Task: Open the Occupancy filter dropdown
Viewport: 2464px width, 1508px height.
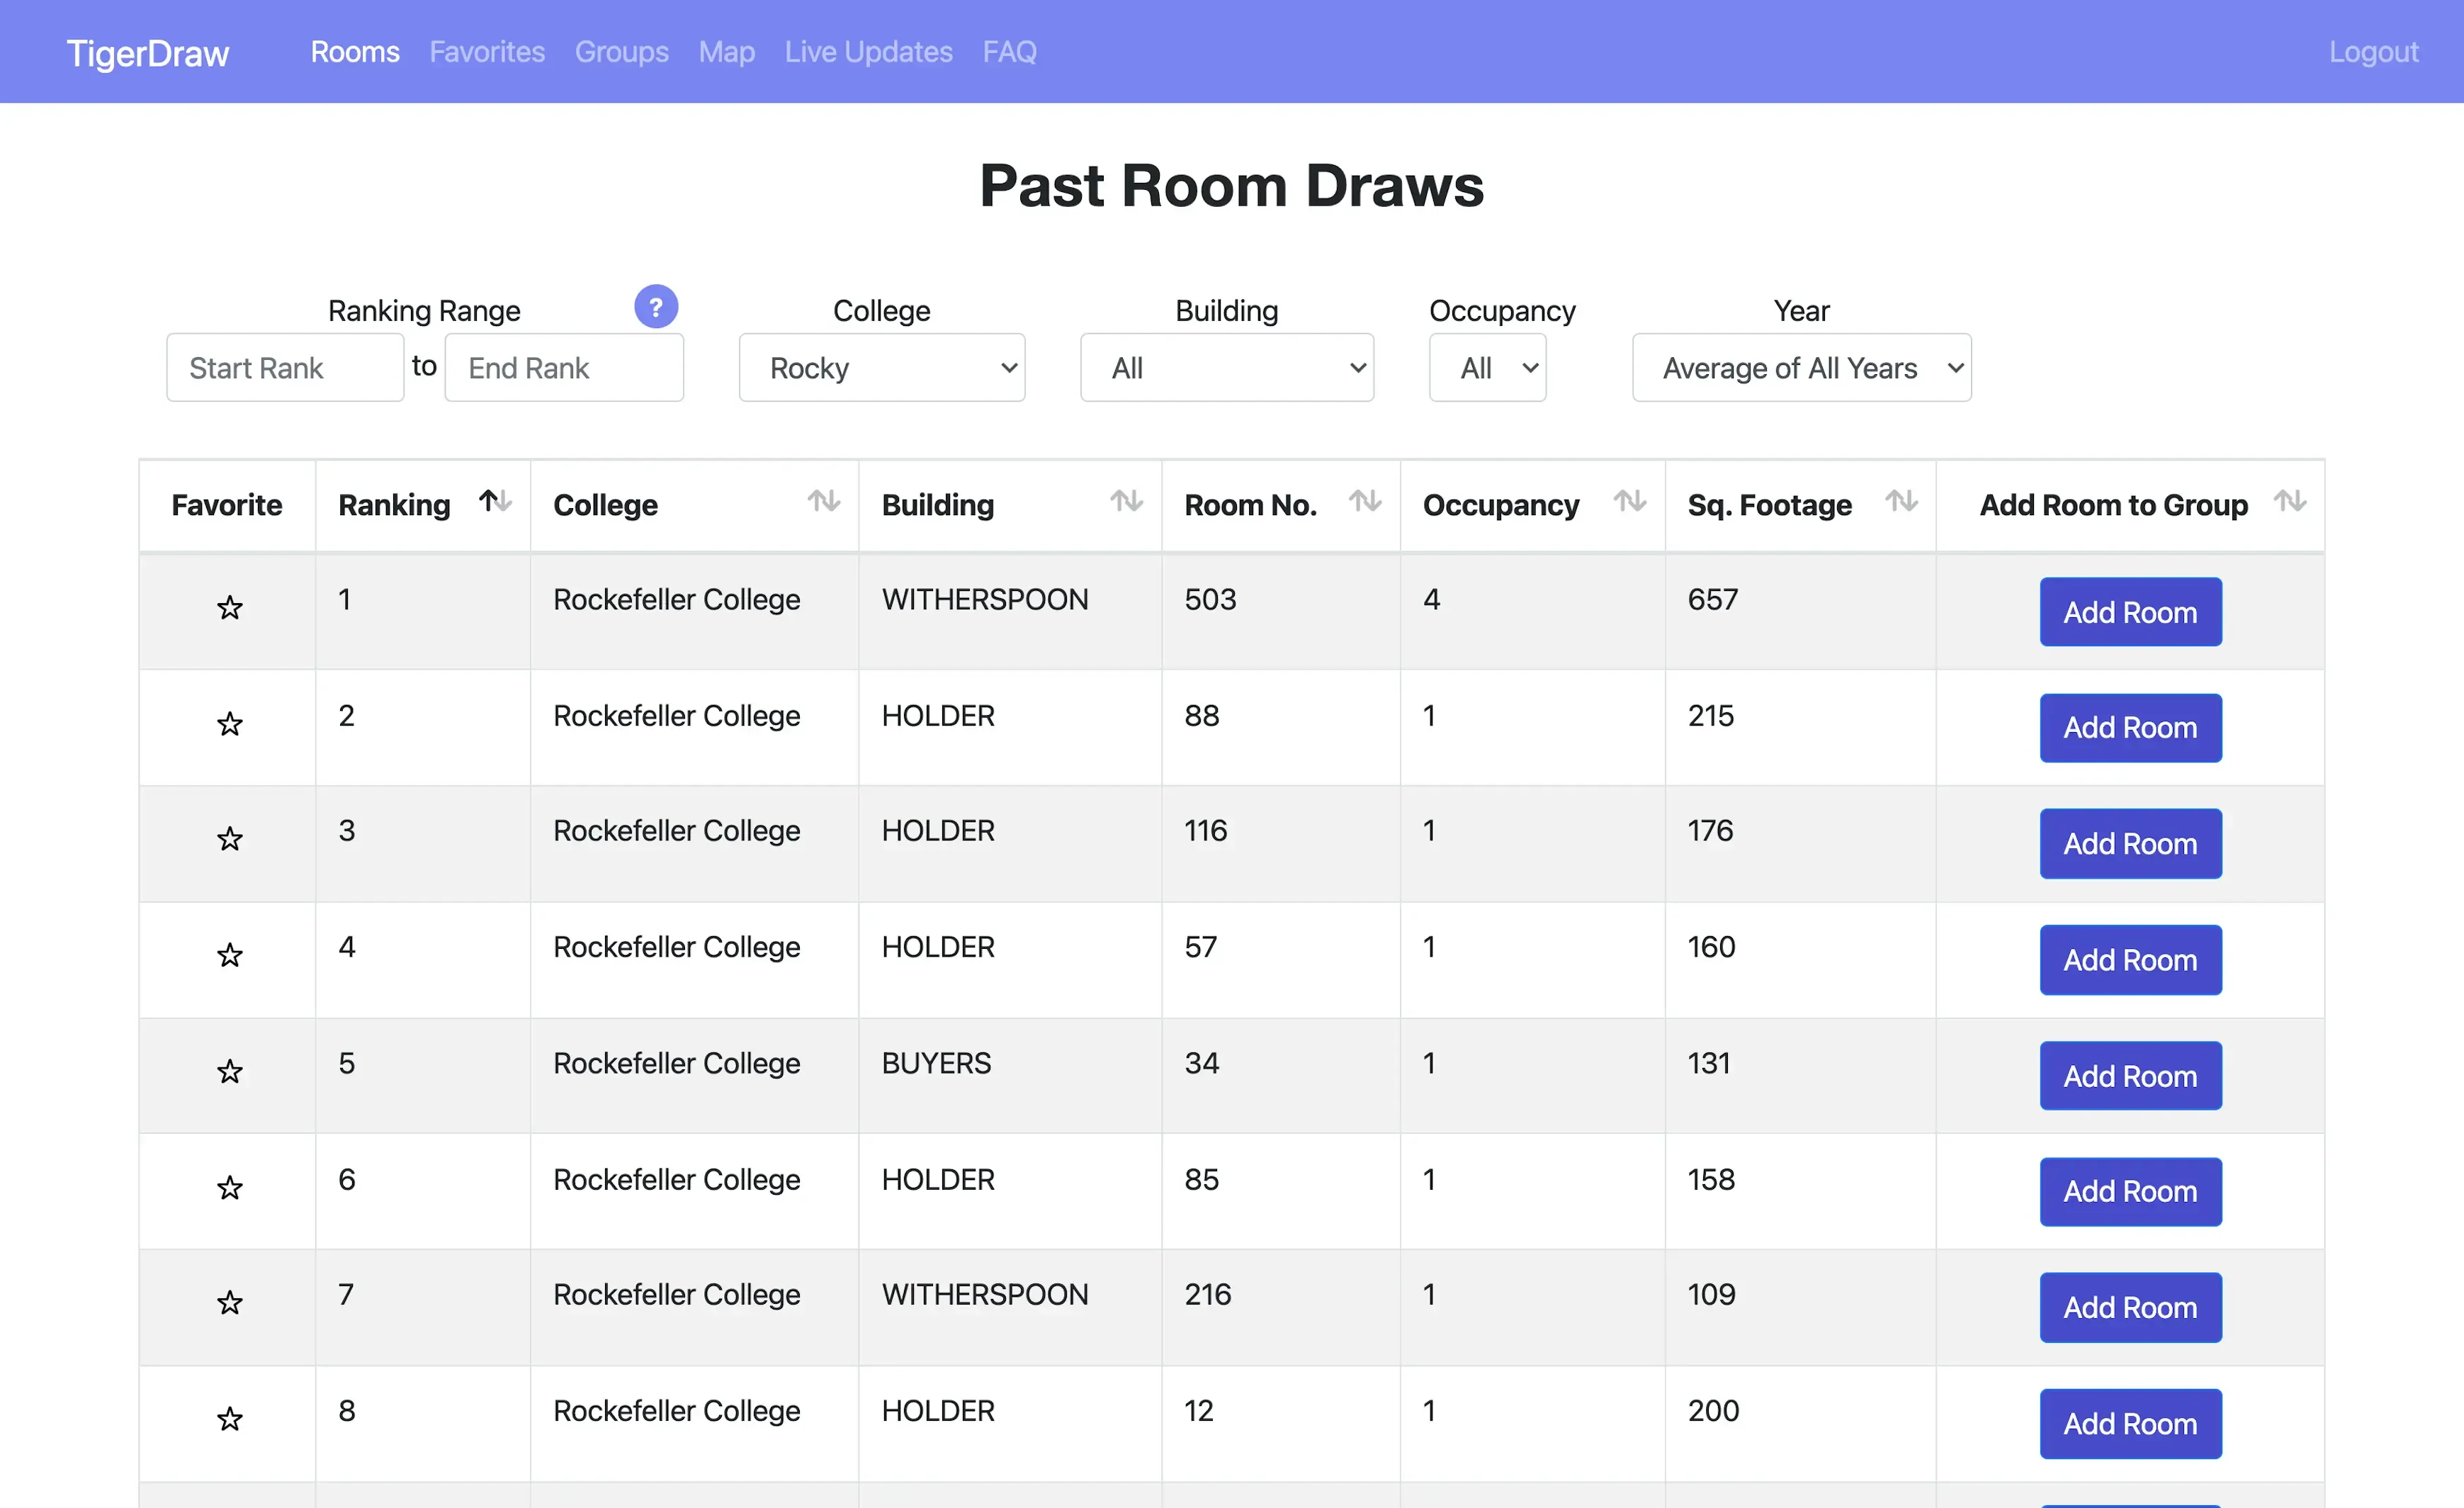Action: click(x=1487, y=367)
